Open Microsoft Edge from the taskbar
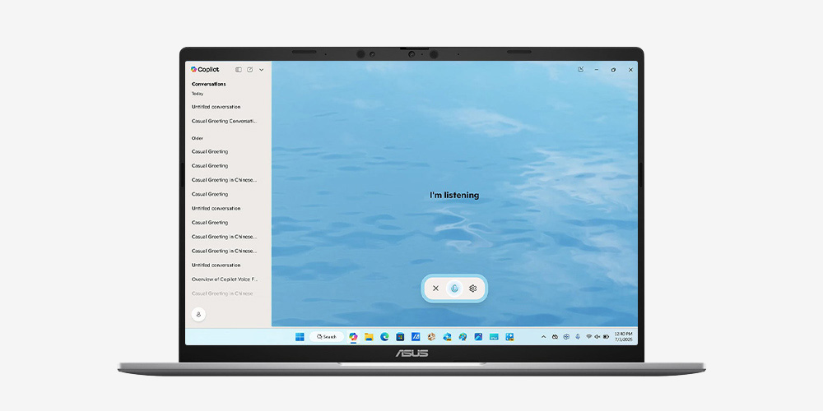 pos(384,337)
